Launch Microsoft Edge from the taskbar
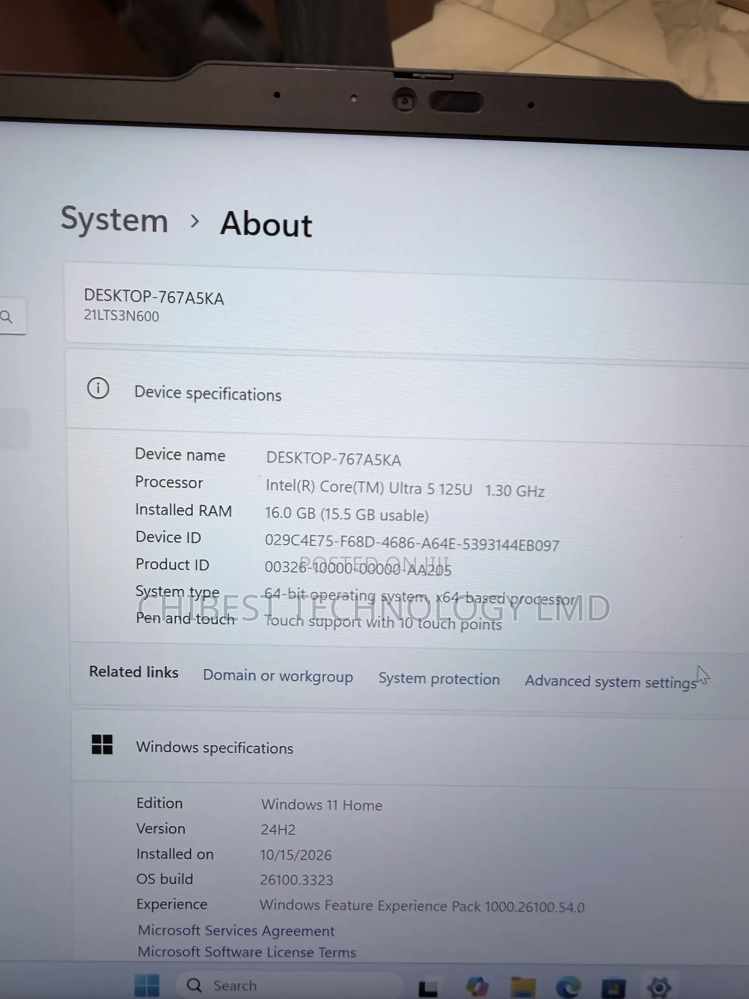 point(568,987)
